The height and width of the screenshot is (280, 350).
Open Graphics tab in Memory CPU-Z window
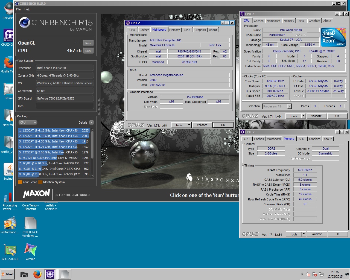click(x=315, y=139)
